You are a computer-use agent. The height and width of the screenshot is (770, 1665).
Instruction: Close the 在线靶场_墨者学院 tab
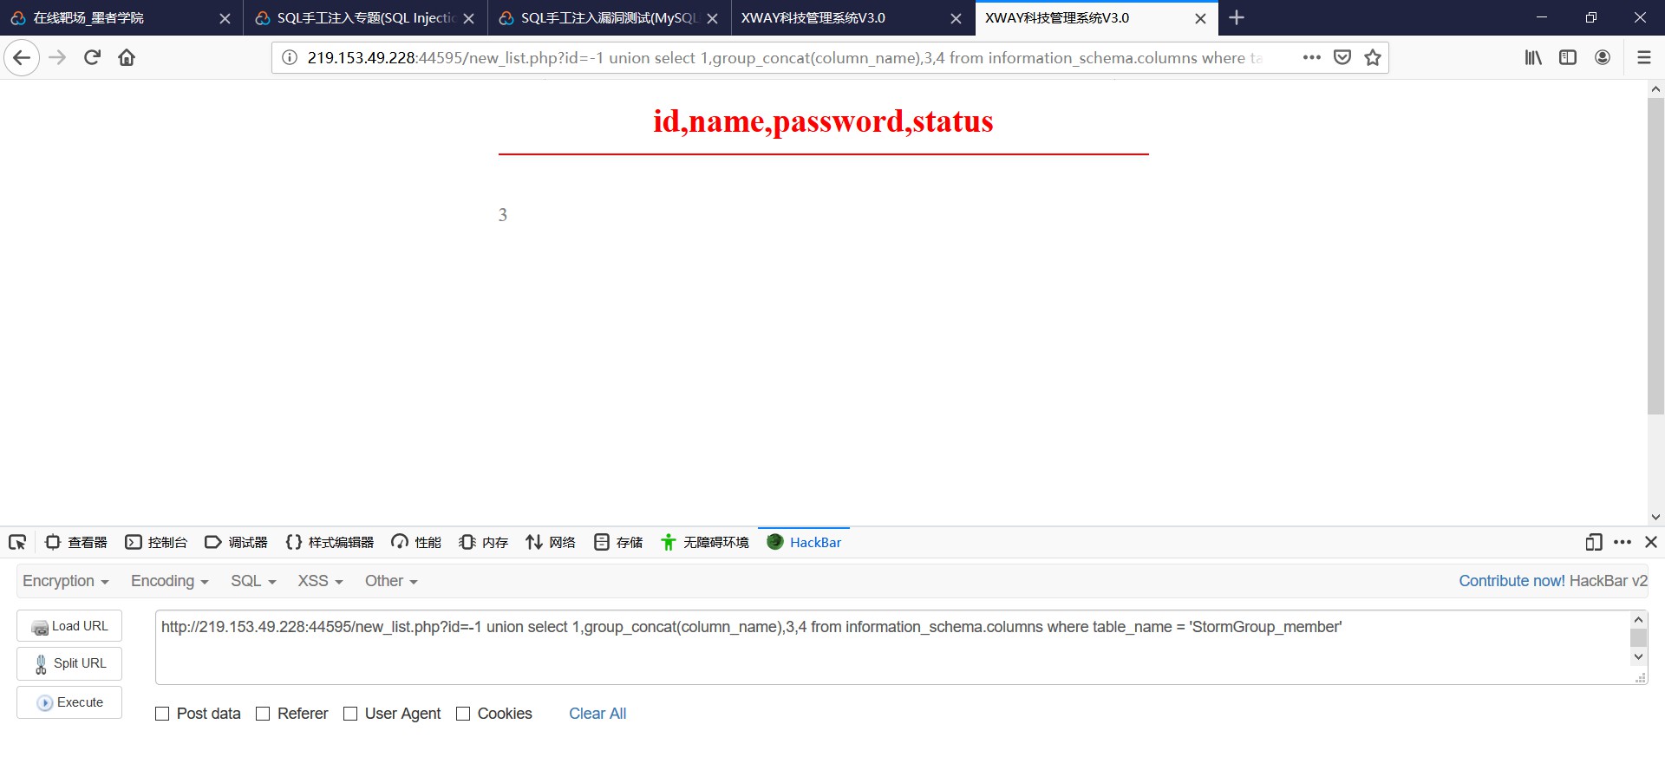[225, 18]
